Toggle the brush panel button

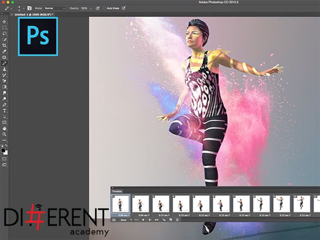pyautogui.click(x=29, y=8)
